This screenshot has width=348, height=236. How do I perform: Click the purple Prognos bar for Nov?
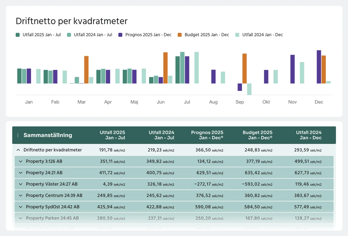pyautogui.click(x=293, y=69)
